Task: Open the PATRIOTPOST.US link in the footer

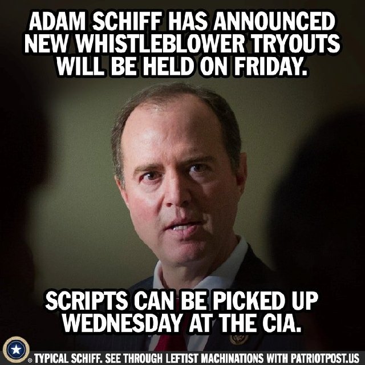Action: click(x=325, y=358)
